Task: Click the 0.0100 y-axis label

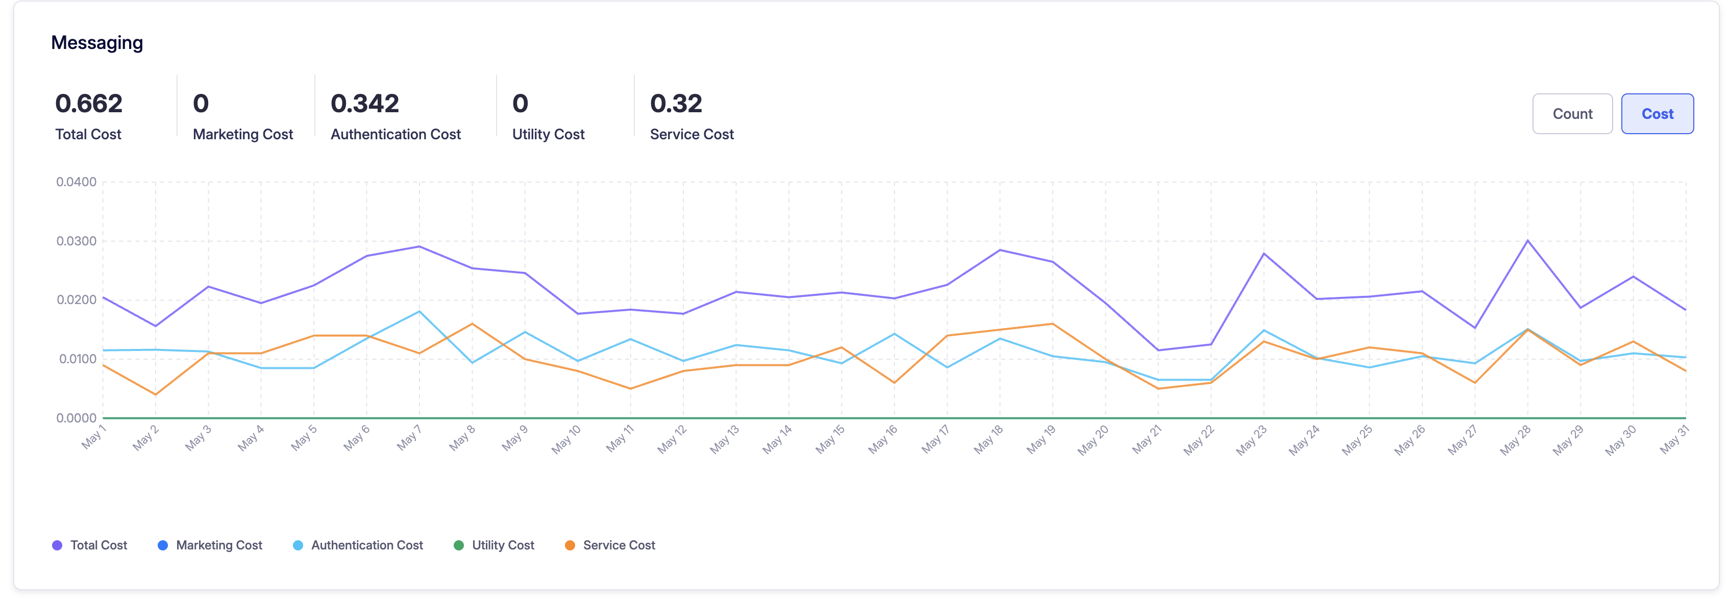Action: click(x=77, y=359)
